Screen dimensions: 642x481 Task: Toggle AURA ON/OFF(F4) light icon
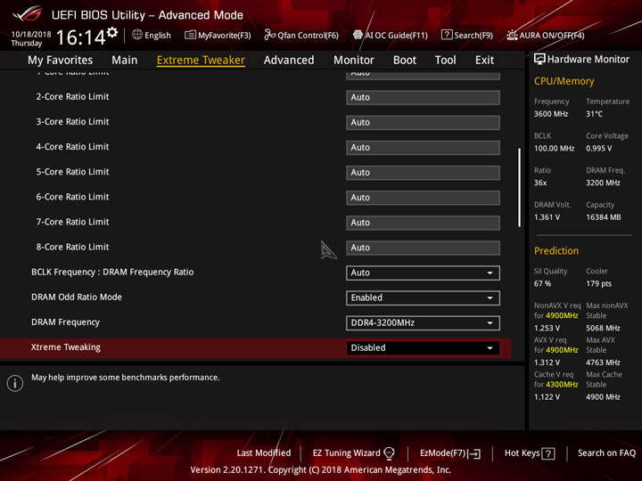click(x=512, y=35)
